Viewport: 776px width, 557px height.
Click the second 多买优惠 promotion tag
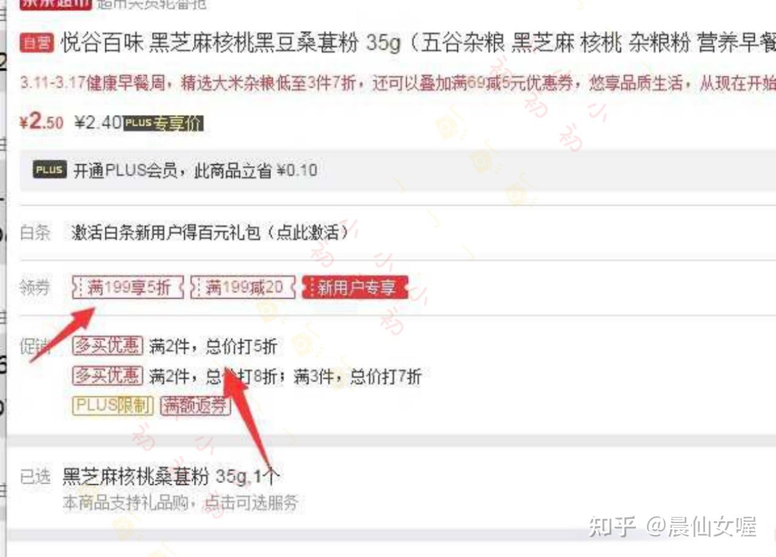(107, 376)
